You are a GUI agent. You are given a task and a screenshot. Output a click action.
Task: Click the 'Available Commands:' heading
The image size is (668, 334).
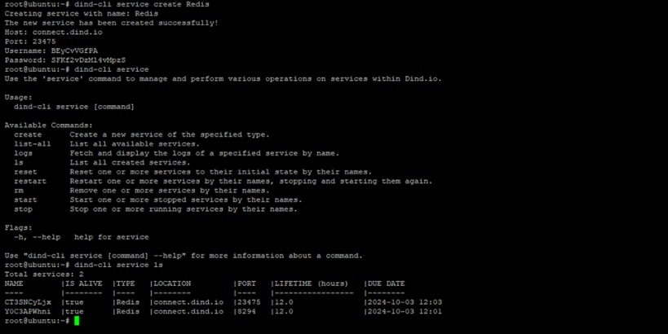(x=49, y=125)
